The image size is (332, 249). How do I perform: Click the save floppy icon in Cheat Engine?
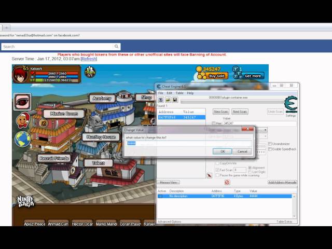tap(175, 100)
